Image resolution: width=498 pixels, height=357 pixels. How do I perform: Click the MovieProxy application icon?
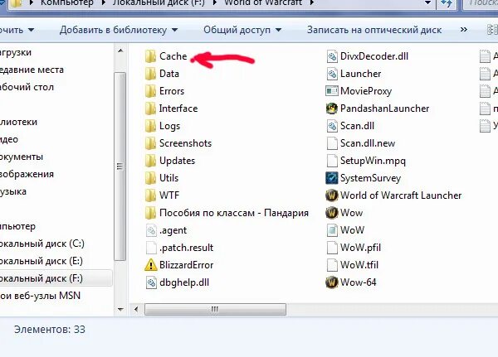click(331, 91)
